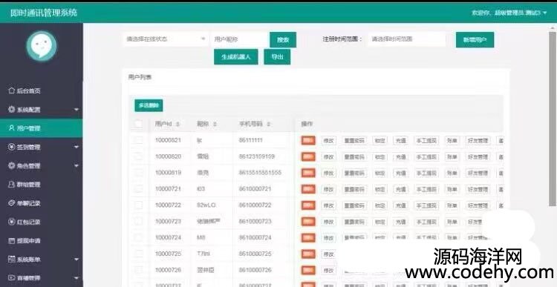Click the registration time range field

407,39
